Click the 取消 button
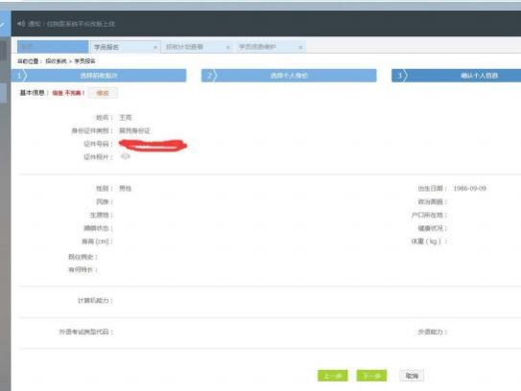The image size is (521, 391). coord(412,376)
